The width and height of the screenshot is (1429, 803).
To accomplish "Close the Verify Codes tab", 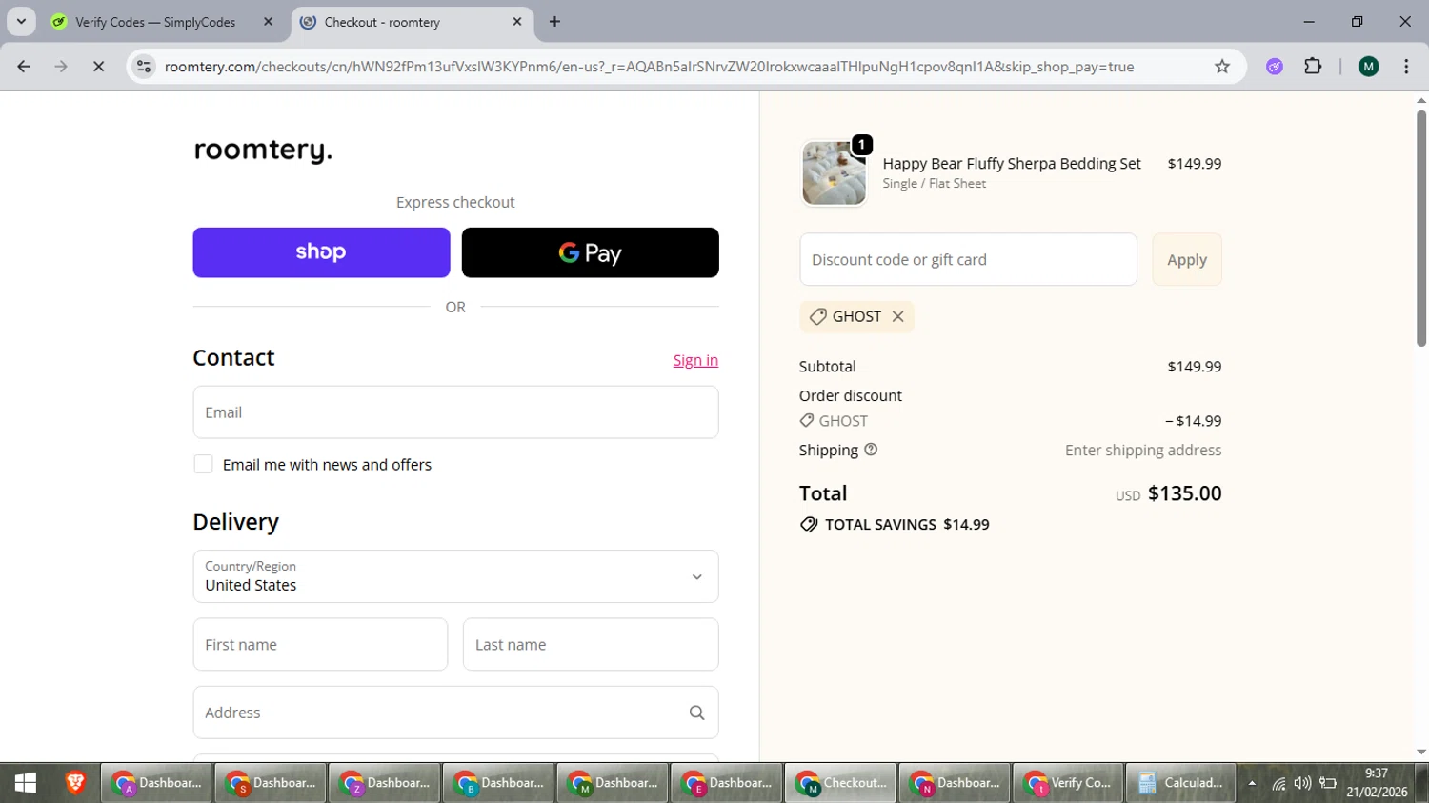I will click(x=269, y=22).
